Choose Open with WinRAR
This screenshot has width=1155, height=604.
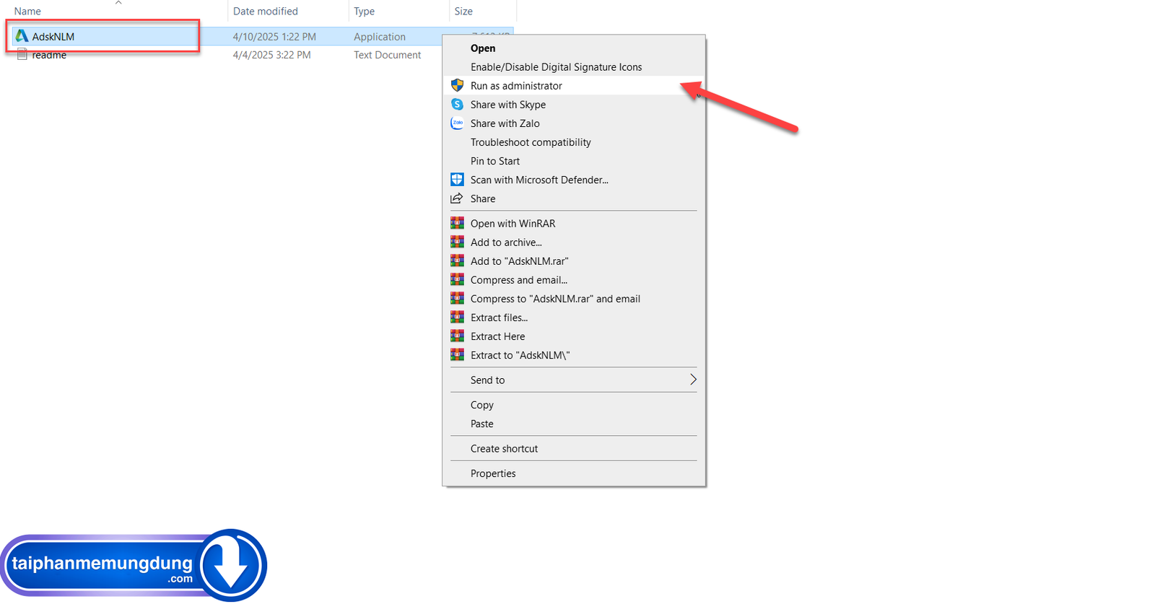click(x=574, y=224)
